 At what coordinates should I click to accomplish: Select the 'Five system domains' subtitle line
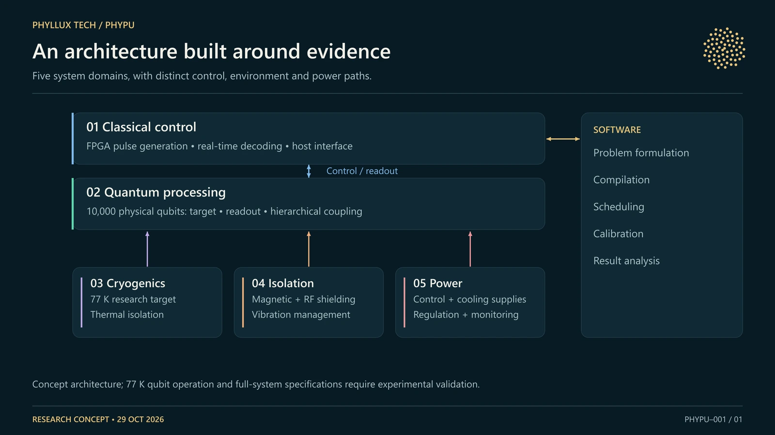click(x=202, y=76)
